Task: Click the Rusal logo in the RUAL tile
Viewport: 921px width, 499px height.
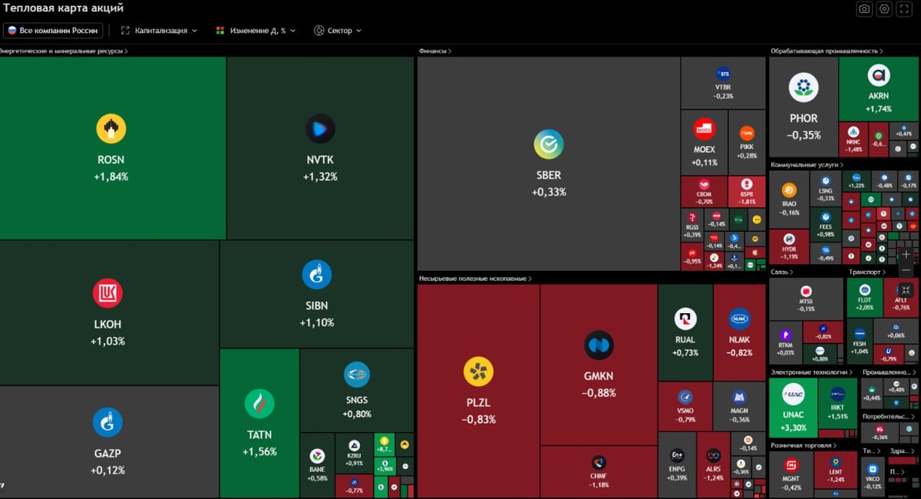Action: tap(685, 319)
